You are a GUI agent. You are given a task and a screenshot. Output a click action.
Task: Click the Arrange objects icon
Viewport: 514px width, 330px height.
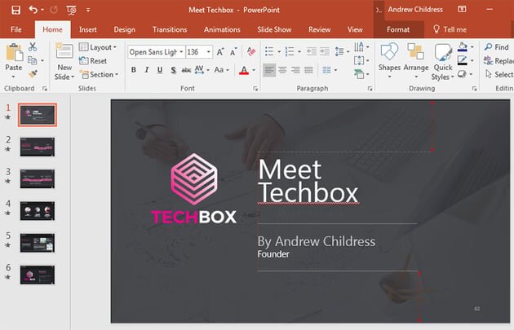pyautogui.click(x=416, y=57)
